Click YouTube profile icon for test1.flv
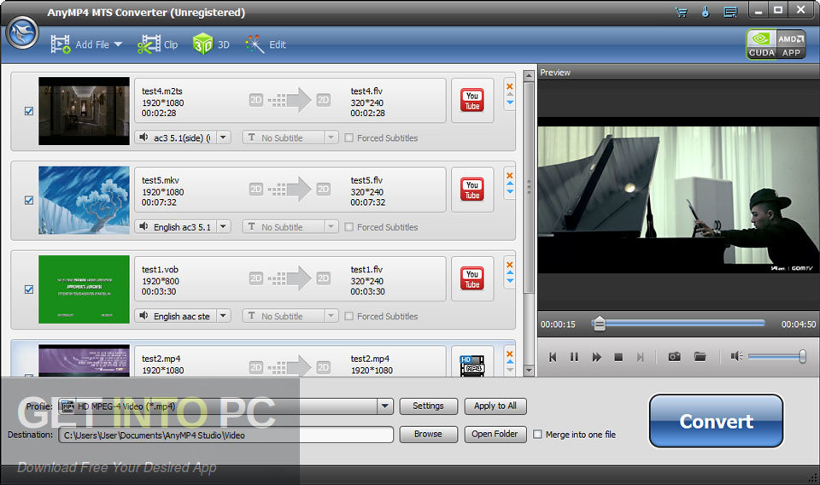The image size is (820, 485). click(x=472, y=278)
